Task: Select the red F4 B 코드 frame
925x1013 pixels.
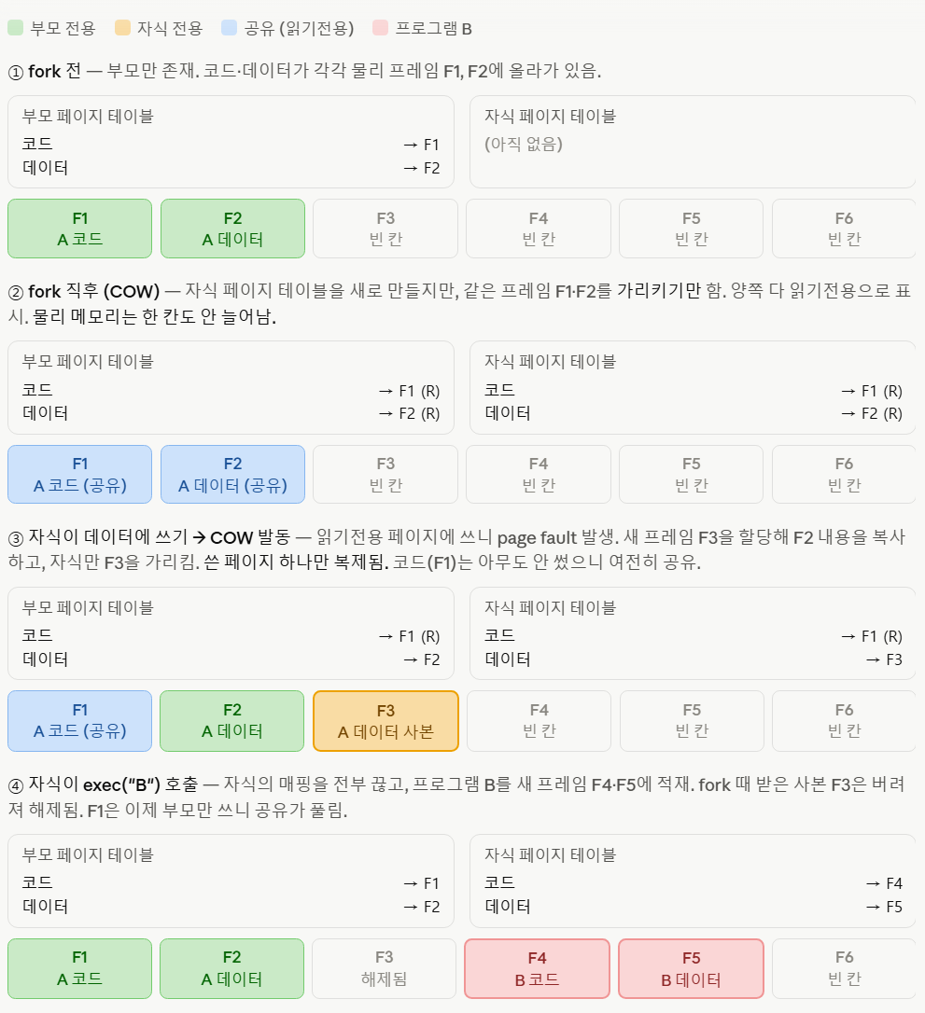Action: (537, 968)
